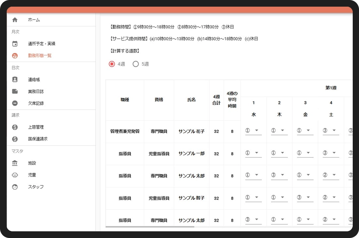Select the 5週 radio button
This screenshot has width=359, height=238.
point(136,64)
